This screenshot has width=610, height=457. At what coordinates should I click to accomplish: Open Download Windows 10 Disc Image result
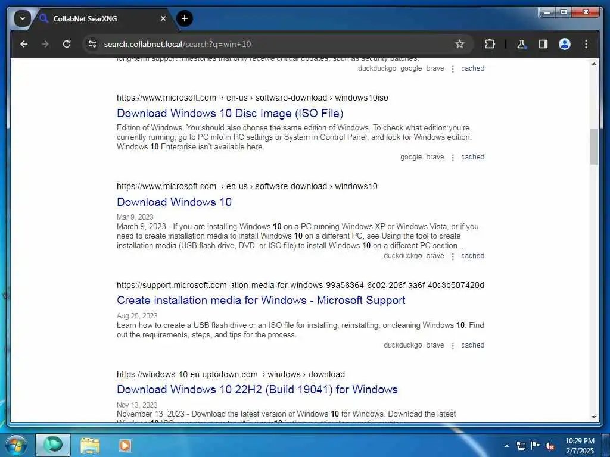230,114
